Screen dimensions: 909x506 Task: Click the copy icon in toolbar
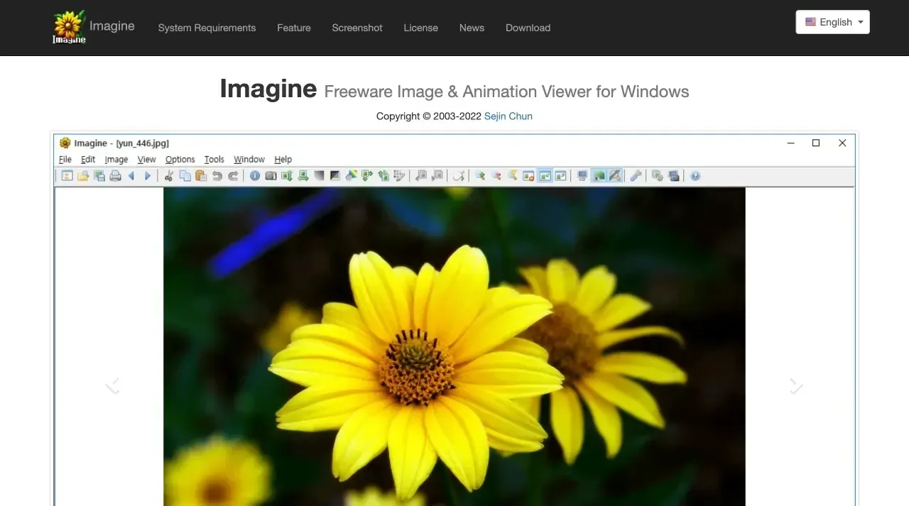[185, 176]
